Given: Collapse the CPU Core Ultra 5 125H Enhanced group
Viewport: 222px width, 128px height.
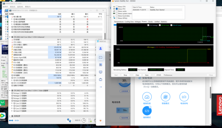Looking at the screenshot, I should 10,37.
